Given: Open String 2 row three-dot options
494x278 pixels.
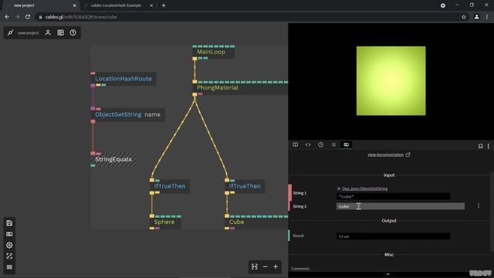Looking at the screenshot, I should click(x=479, y=206).
